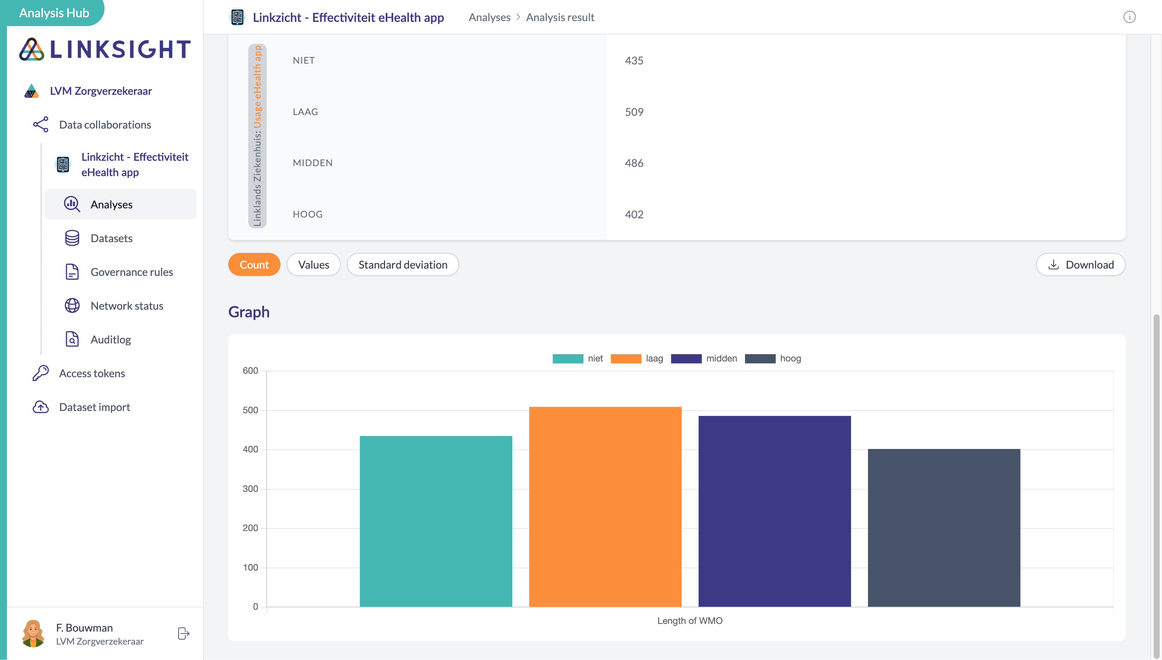
Task: Click the Analyses breadcrumb link
Action: [x=489, y=17]
